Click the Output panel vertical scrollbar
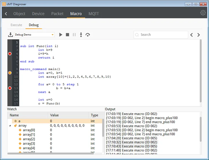This screenshot has width=209, height=160. click(201, 129)
